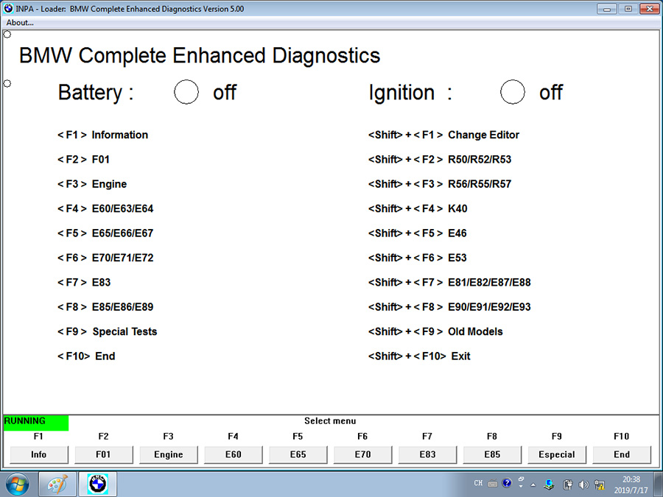Click the green RUNNING status indicator
663x497 pixels.
(36, 423)
